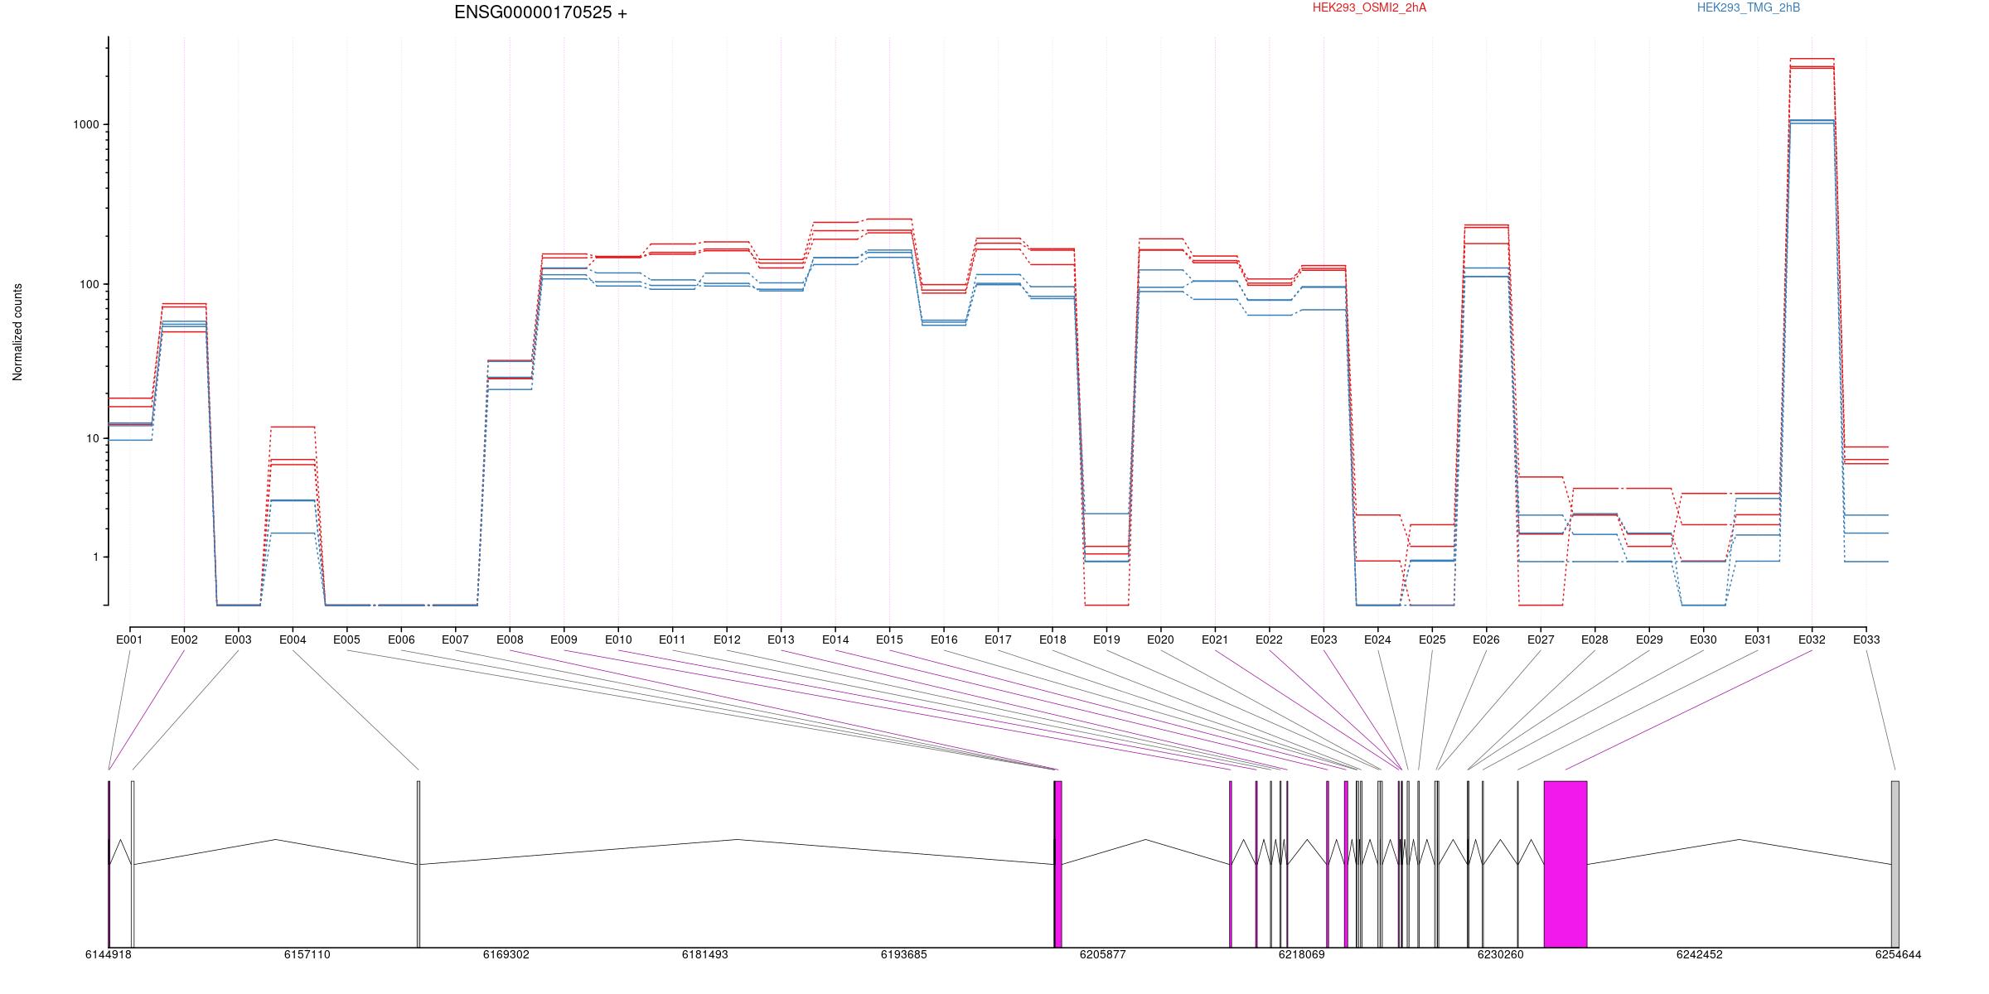Click the exon label E033
1989x994 pixels.
[1866, 639]
